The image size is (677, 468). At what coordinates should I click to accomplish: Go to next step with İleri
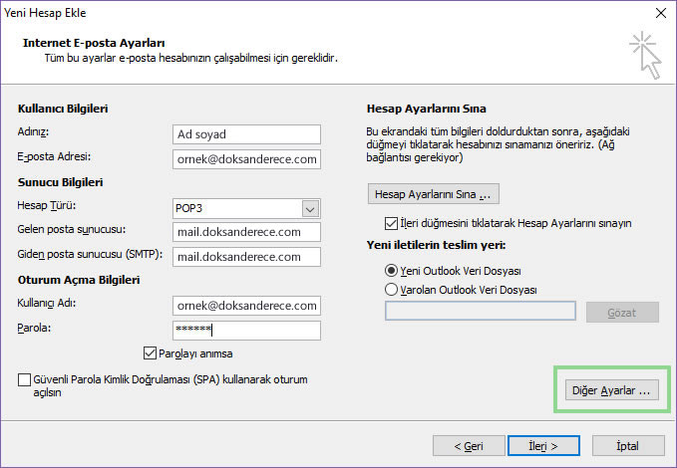tap(543, 445)
